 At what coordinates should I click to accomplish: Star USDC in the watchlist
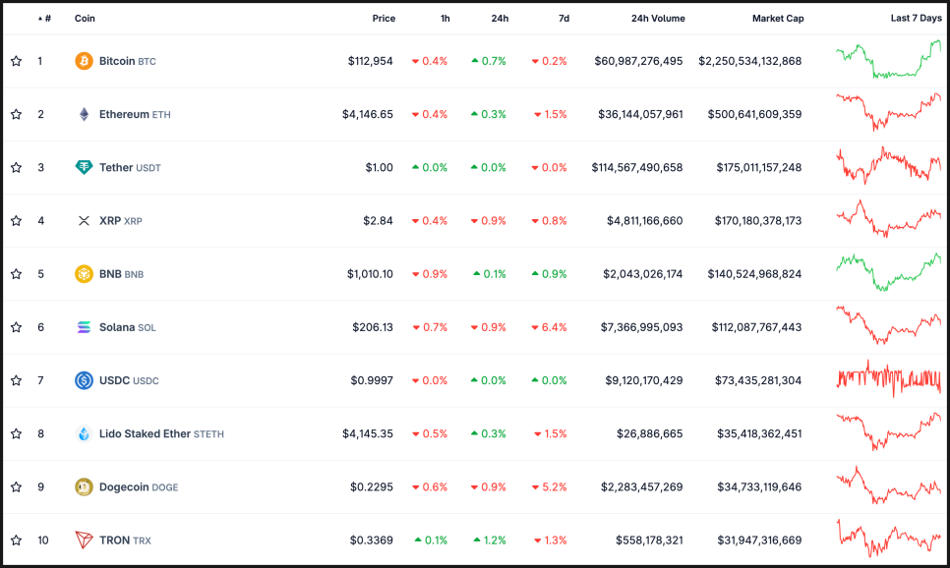(17, 380)
